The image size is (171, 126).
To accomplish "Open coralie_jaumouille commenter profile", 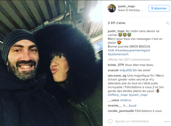I will coord(121,111).
